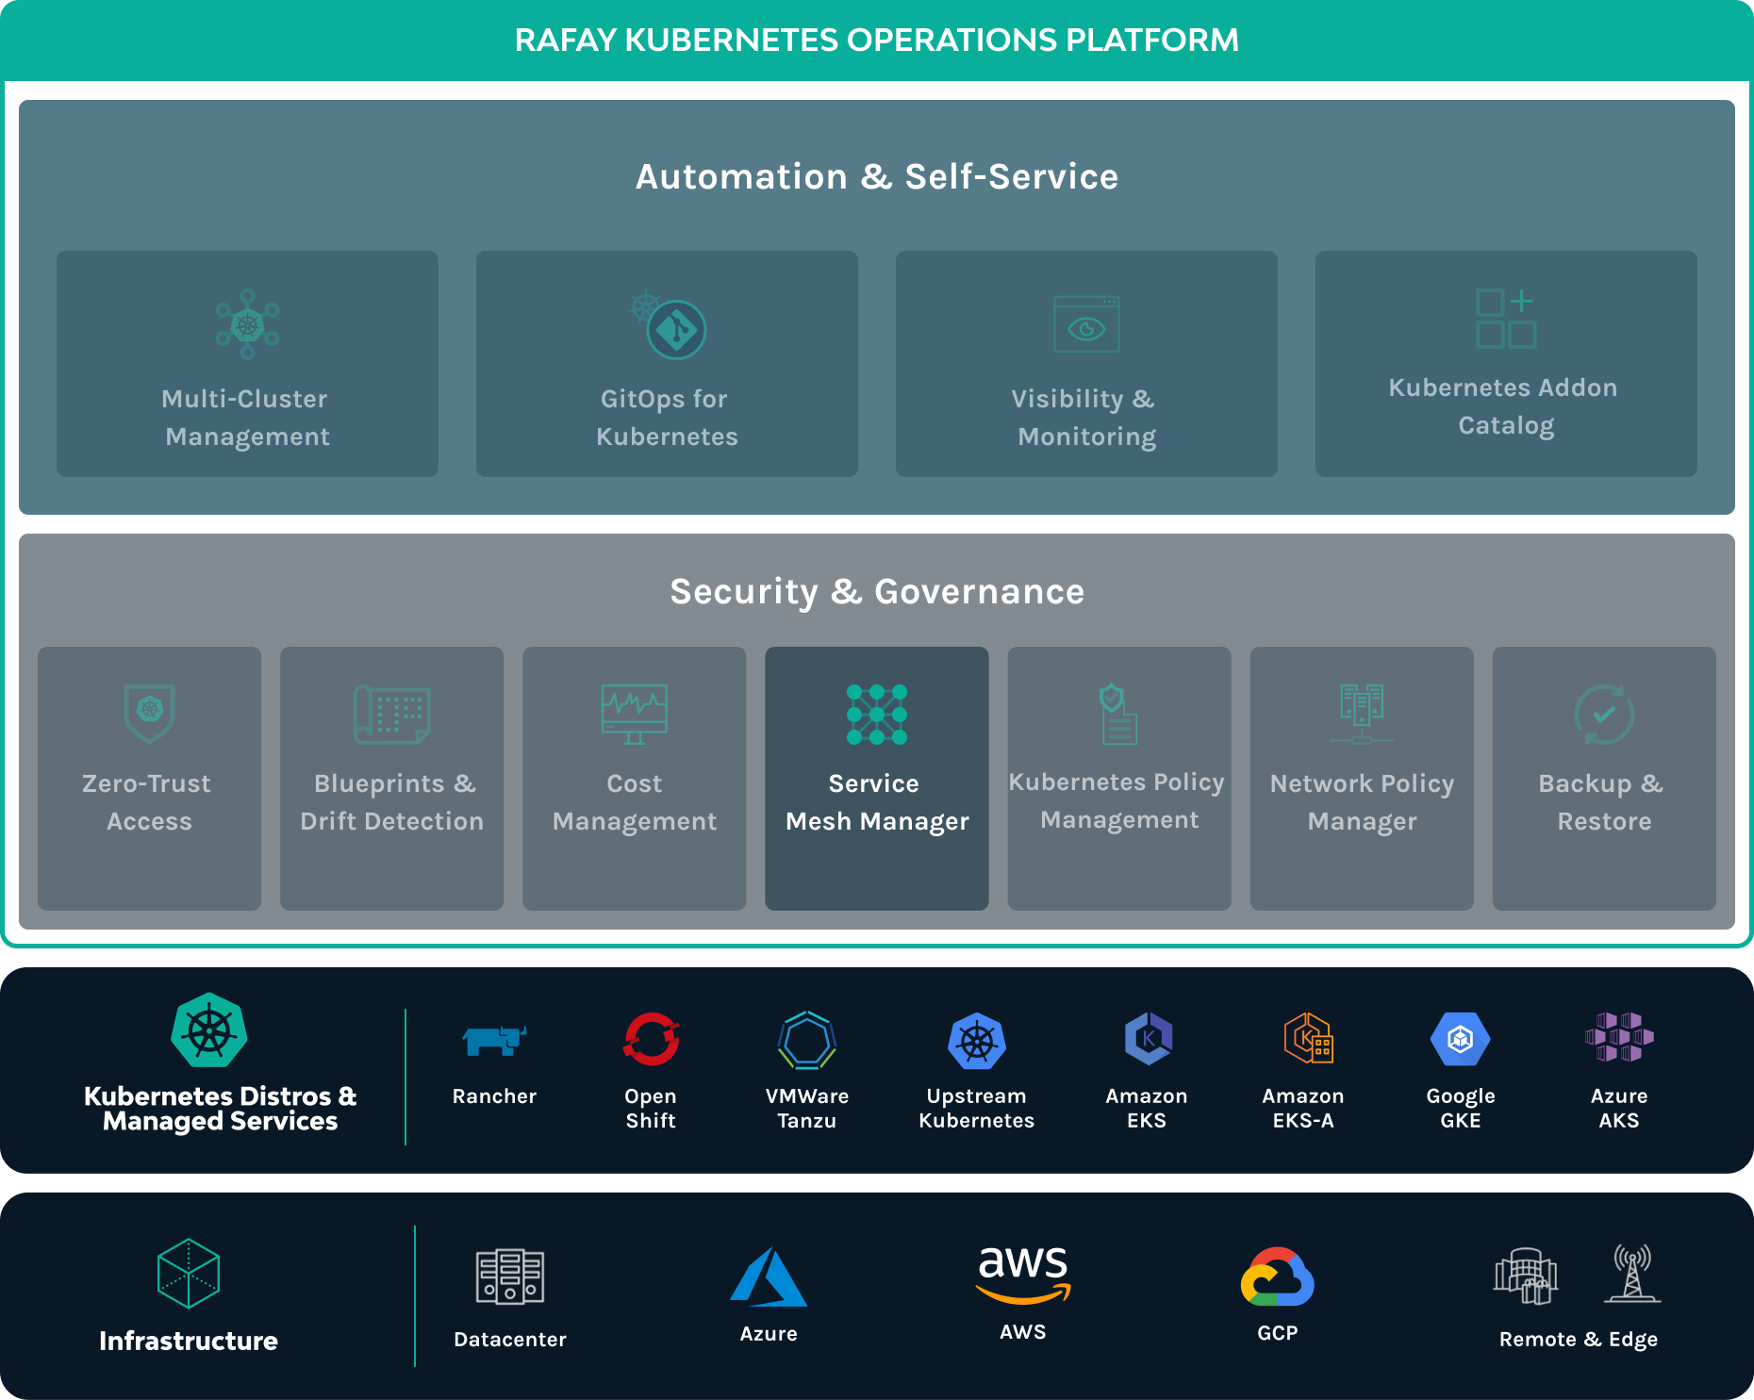Click the Infrastructure cube icon

pyautogui.click(x=189, y=1273)
